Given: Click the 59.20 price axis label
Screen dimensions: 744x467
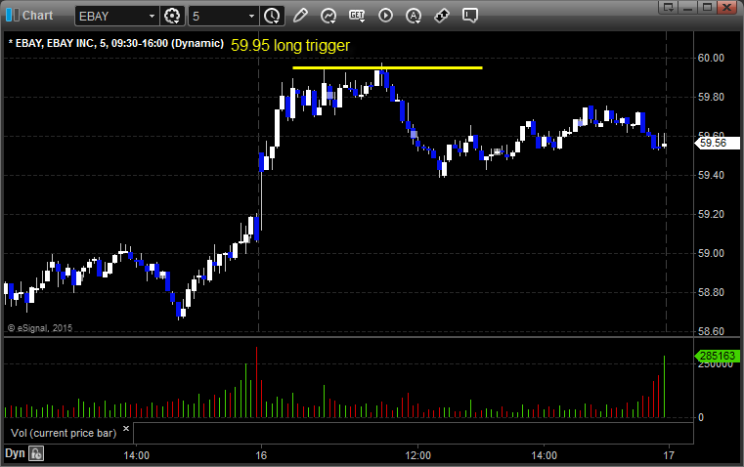Looking at the screenshot, I should tap(711, 214).
